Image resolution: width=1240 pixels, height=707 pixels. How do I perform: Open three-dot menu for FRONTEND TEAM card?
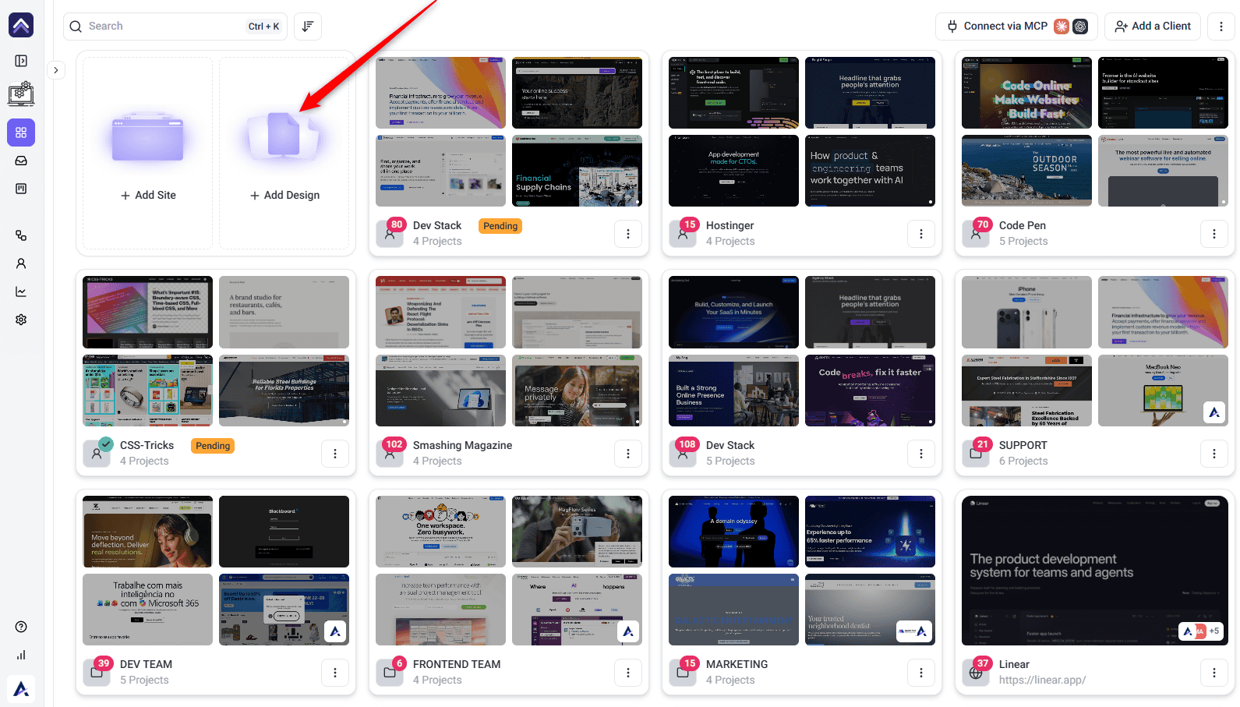[x=628, y=673]
